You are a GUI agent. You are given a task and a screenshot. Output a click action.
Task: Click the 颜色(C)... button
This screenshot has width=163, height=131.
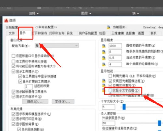pyautogui.click(x=35, y=102)
